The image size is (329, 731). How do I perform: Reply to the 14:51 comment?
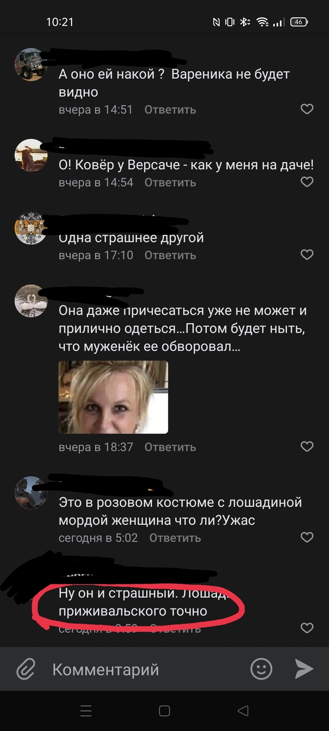(170, 110)
